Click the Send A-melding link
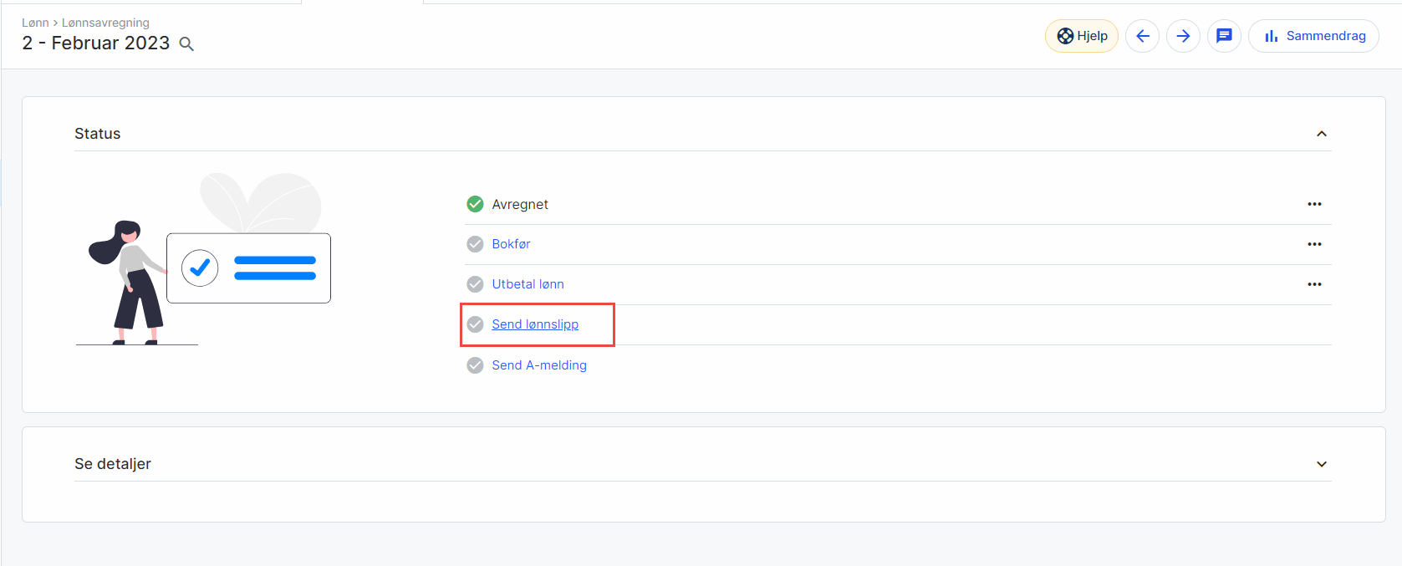1402x566 pixels. tap(539, 365)
